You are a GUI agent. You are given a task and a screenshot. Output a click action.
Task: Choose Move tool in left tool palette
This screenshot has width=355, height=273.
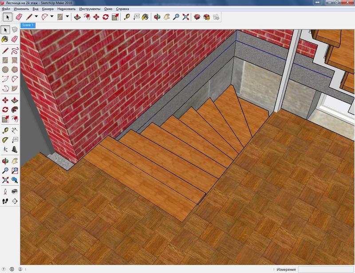tap(5, 100)
